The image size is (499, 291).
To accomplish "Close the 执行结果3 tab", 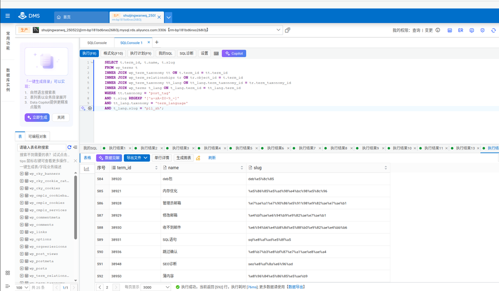I will pos(193,148).
